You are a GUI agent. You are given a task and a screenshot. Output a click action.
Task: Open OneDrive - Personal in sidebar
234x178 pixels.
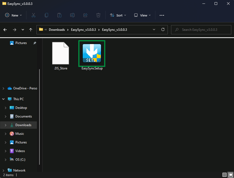tap(22, 88)
